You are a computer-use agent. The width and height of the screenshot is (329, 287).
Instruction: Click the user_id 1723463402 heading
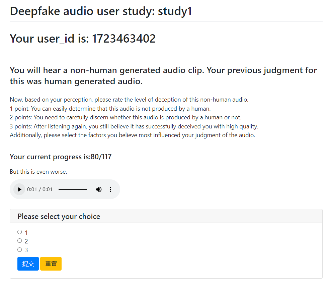coord(83,39)
